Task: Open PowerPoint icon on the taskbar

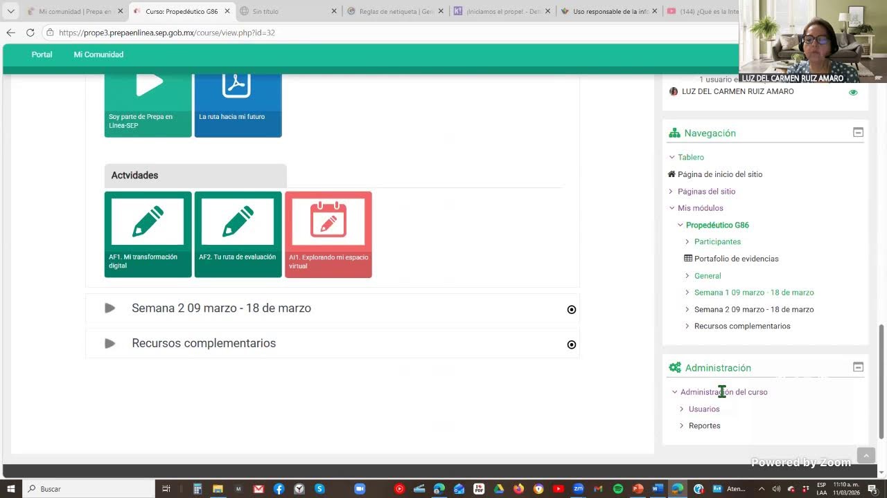Action: point(638,489)
